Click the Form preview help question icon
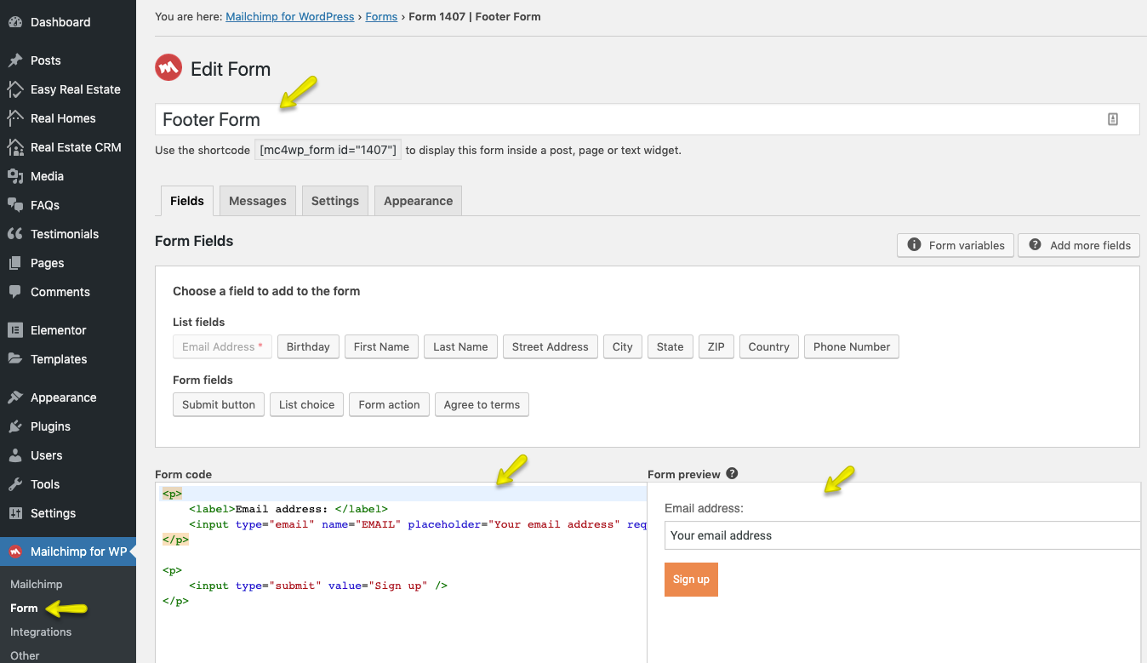Screen dimensions: 1147x663 tap(732, 473)
